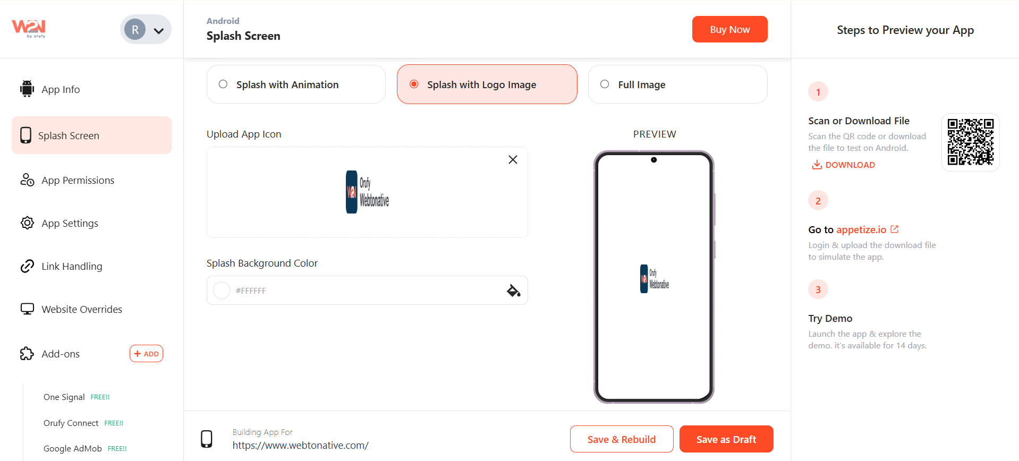Click the white splash background color swatch

click(x=222, y=291)
